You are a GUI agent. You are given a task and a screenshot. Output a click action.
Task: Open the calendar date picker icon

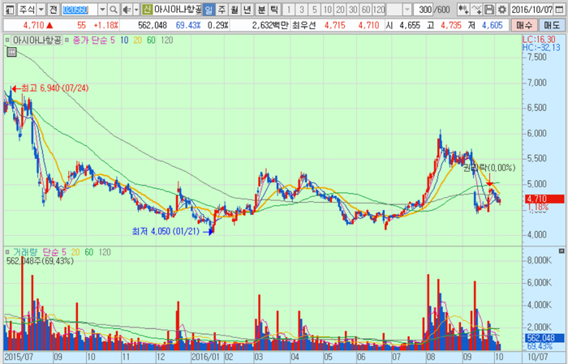point(559,10)
